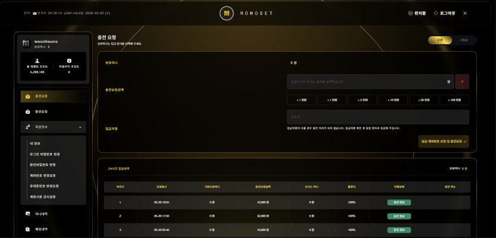Open 환전요청 sidebar menu item
496x238 pixels.
(x=53, y=111)
